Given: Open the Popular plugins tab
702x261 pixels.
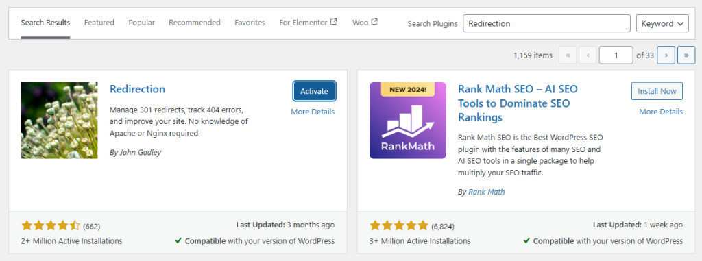Looking at the screenshot, I should coord(141,23).
